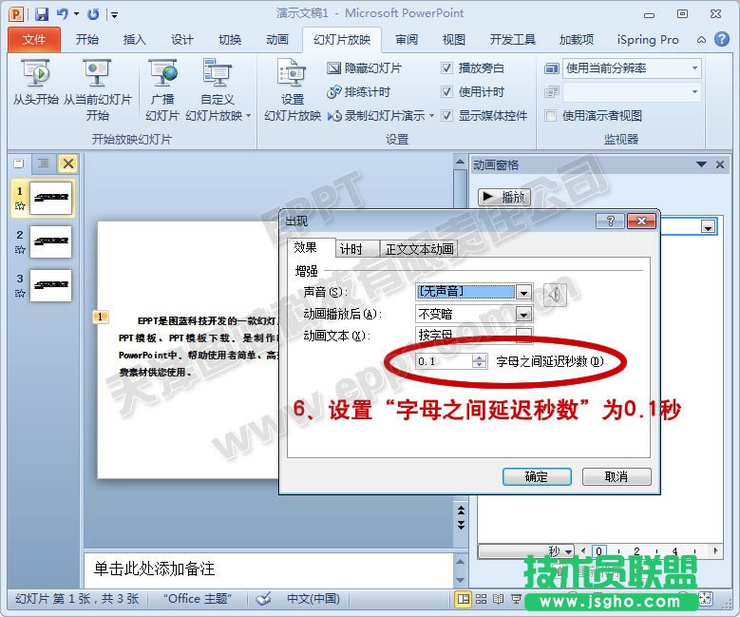The height and width of the screenshot is (617, 740).
Task: Open the 动画播放后 dropdown list
Action: pyautogui.click(x=522, y=315)
